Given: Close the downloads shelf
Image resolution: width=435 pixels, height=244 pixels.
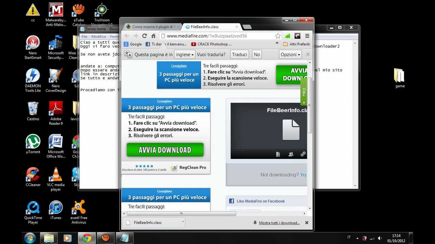Looking at the screenshot, I should (x=307, y=223).
